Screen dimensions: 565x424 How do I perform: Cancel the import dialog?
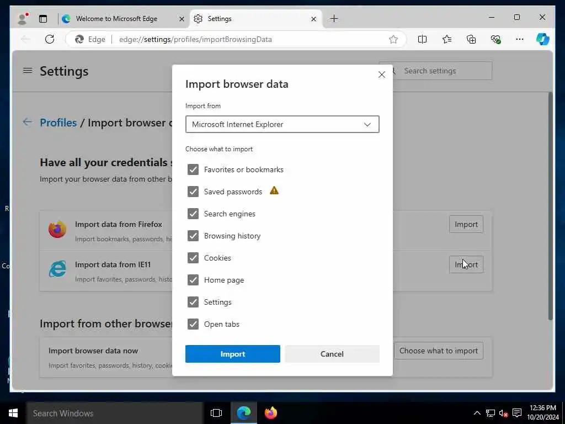[332, 354]
